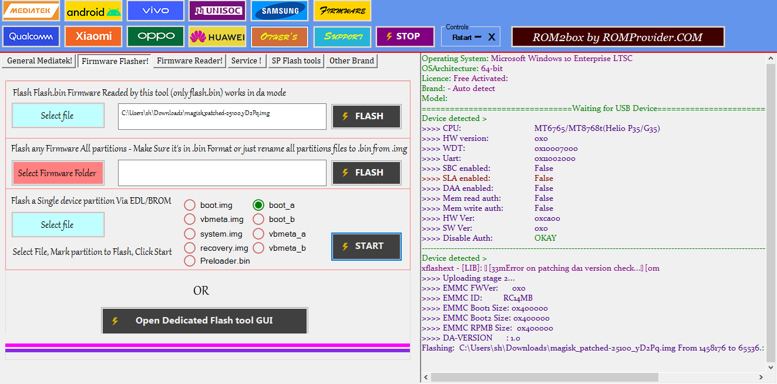
Task: Click the purple progress bar
Action: [207, 351]
